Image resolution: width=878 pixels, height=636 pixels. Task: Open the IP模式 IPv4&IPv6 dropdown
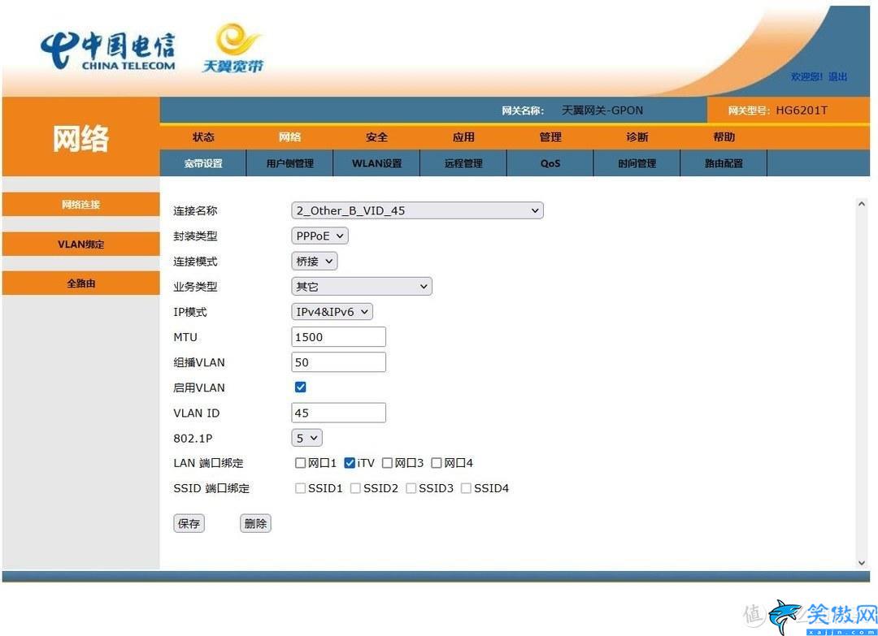[332, 312]
